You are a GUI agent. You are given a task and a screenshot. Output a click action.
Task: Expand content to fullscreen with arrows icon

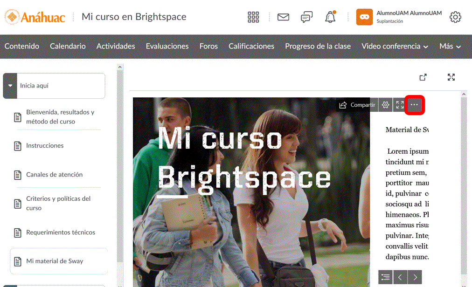click(x=451, y=77)
